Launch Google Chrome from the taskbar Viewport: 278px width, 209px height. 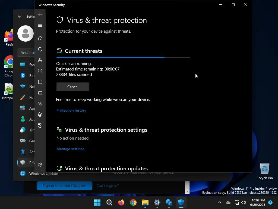pos(133,202)
